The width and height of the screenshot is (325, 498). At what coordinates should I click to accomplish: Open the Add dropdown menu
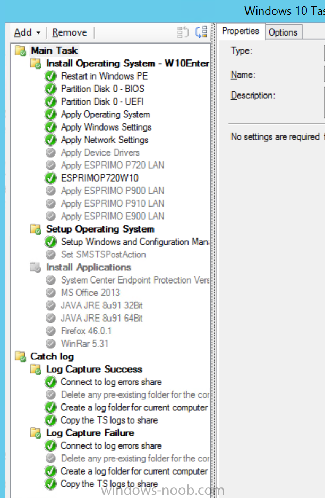[x=27, y=32]
